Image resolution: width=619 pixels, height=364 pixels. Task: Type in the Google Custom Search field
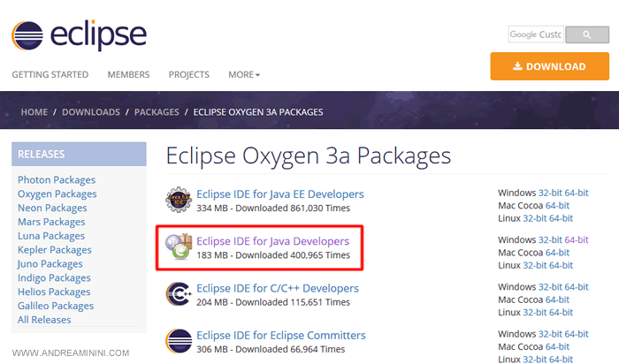535,34
